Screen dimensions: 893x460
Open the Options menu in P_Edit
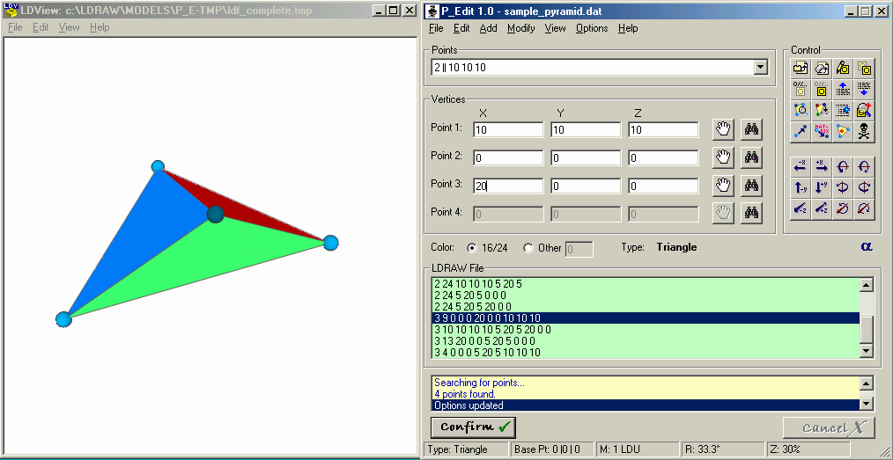(x=592, y=28)
